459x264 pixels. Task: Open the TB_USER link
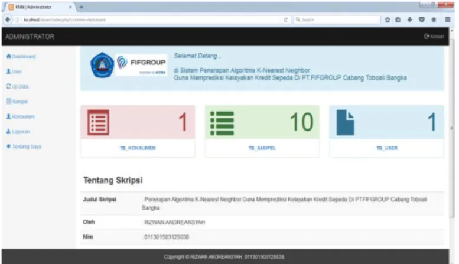pos(387,148)
